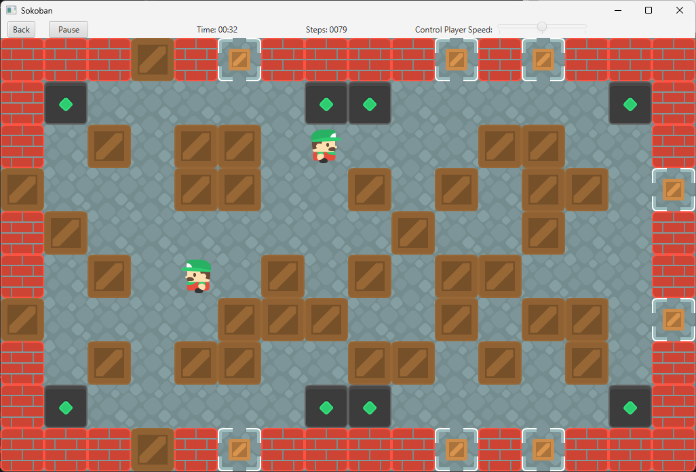Click the goal tile in the top-right corner
The image size is (696, 472).
[630, 103]
